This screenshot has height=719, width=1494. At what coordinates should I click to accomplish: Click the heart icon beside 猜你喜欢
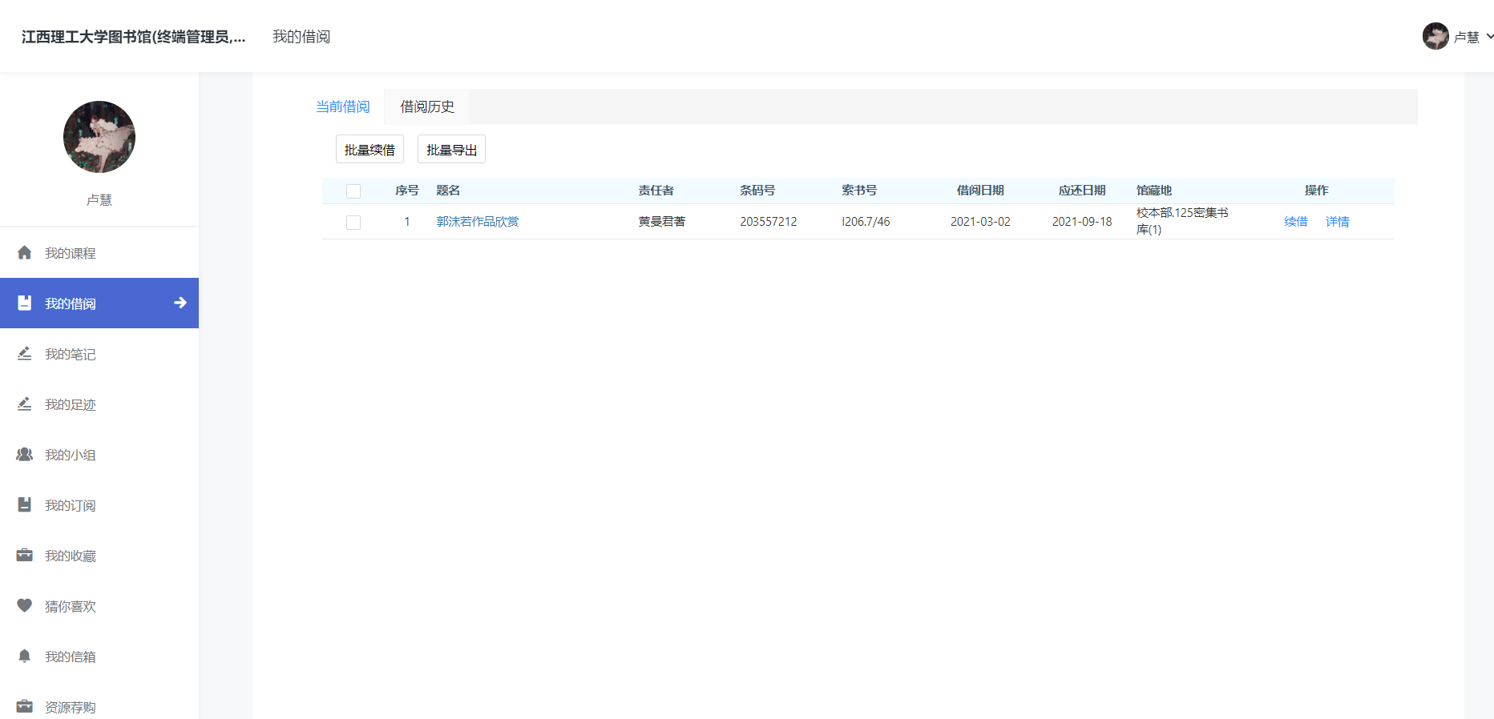click(25, 606)
